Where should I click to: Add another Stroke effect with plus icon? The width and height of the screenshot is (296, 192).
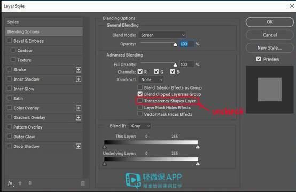79,70
